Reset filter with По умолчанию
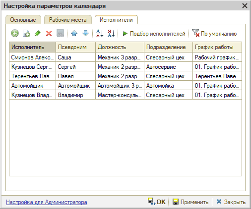Image resolution: width=251 pixels, height=209 pixels. pyautogui.click(x=214, y=33)
